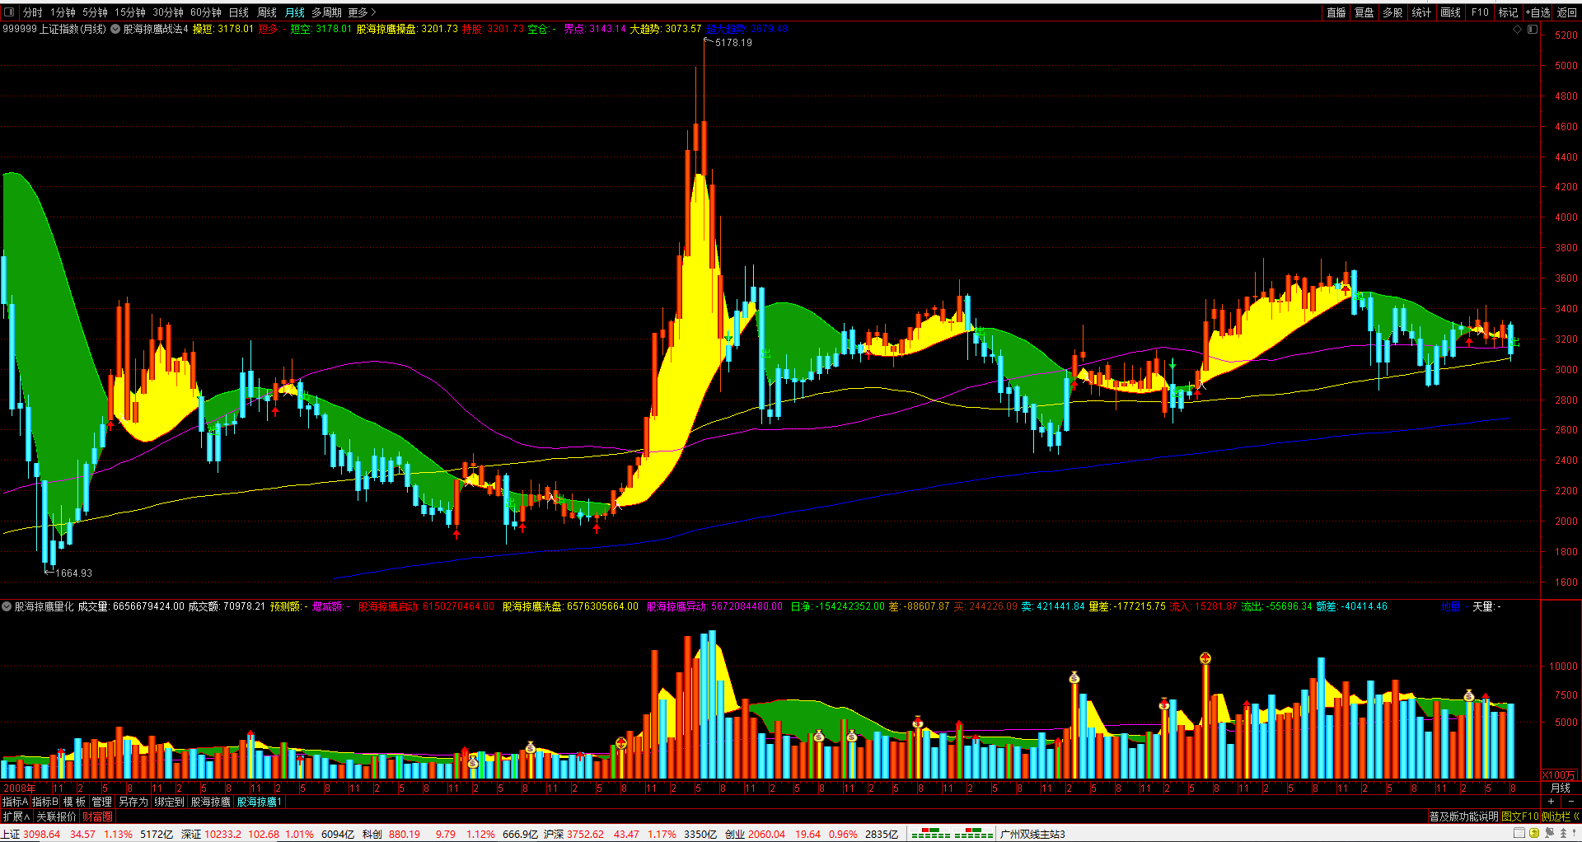Select the 1分钟 period

point(63,12)
